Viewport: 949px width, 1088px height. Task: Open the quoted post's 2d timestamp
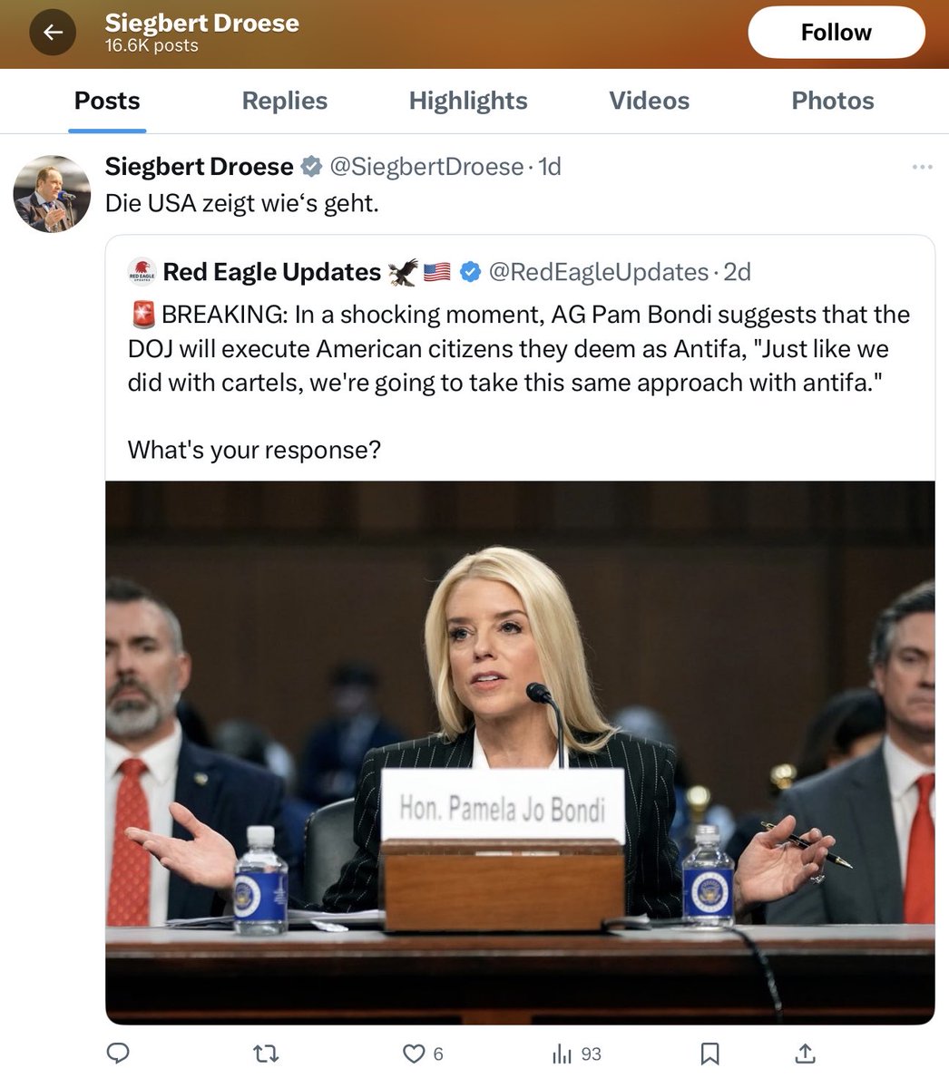(737, 272)
